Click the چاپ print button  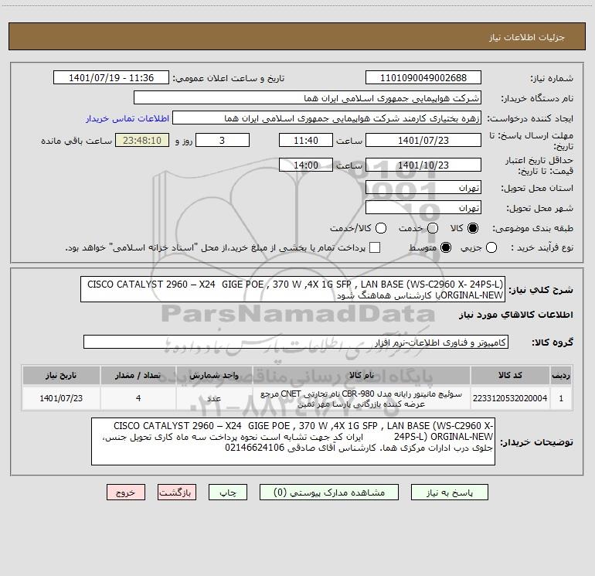click(x=228, y=492)
